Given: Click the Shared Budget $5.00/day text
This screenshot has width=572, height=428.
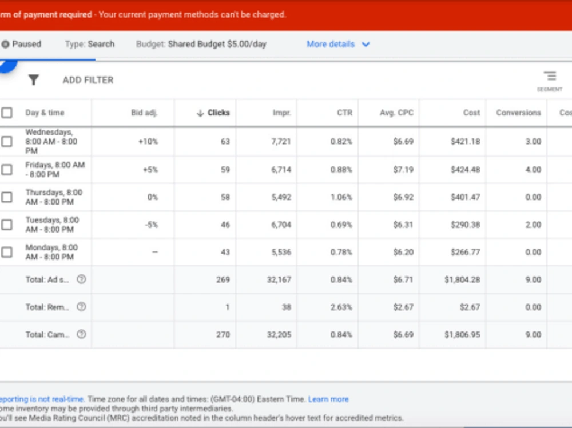Looking at the screenshot, I should click(x=217, y=44).
